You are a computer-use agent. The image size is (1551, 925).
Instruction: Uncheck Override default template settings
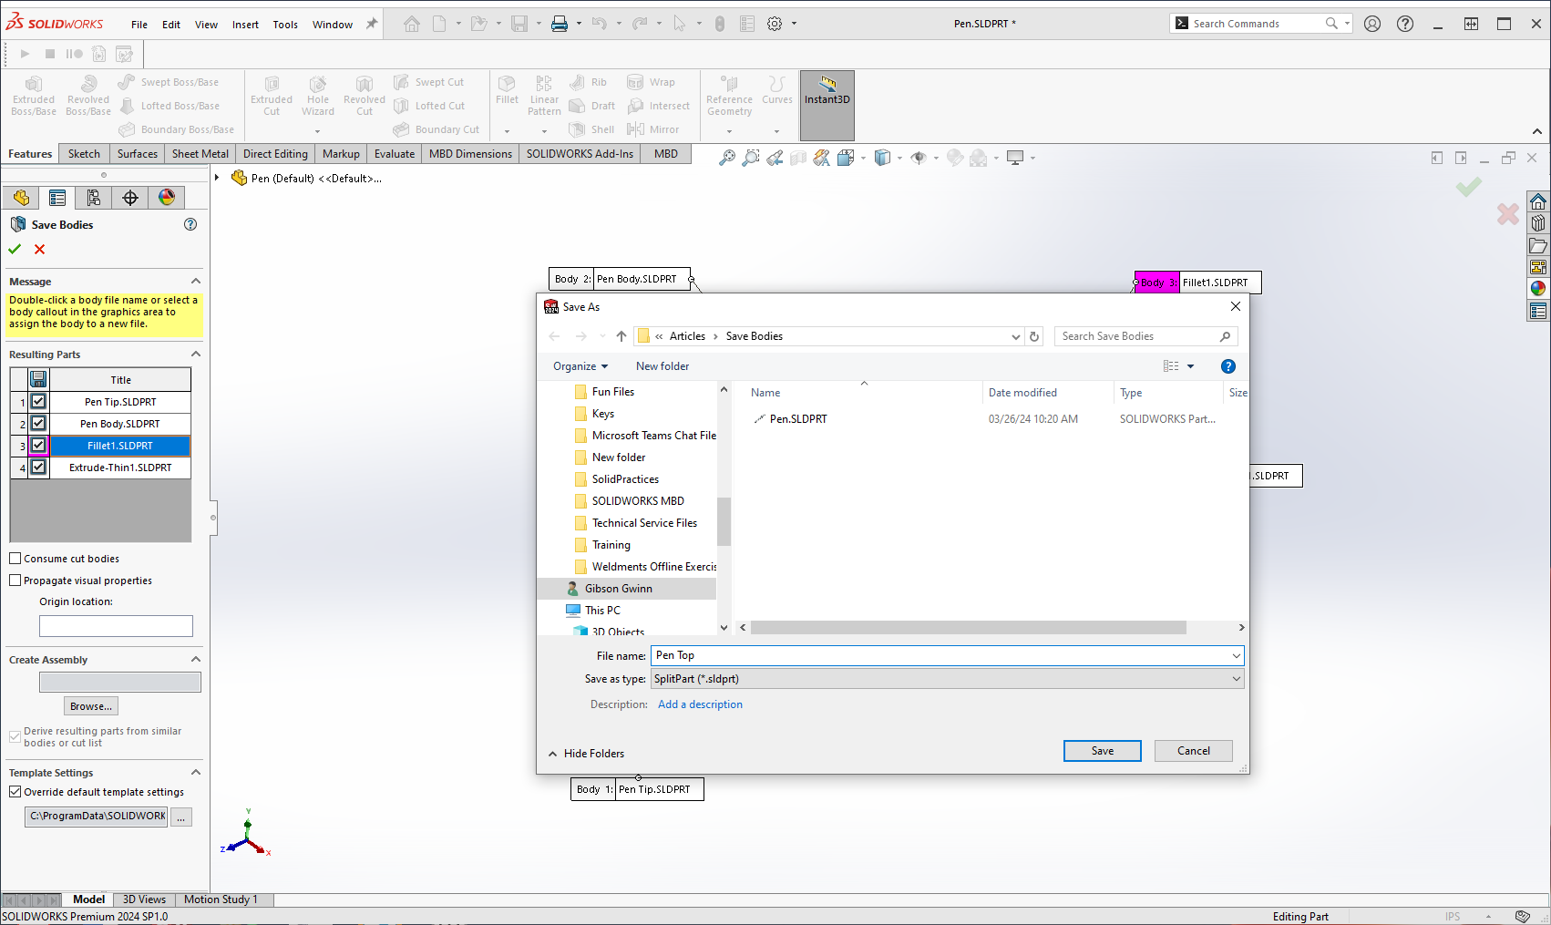15,792
